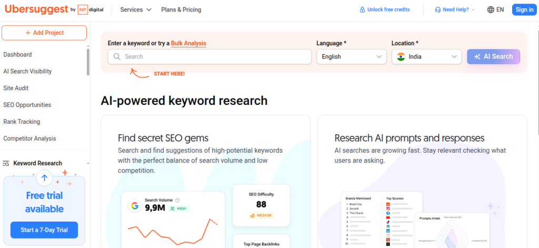This screenshot has height=248, width=539.
Task: Click the Google logo on Search Volume card
Action: click(134, 206)
